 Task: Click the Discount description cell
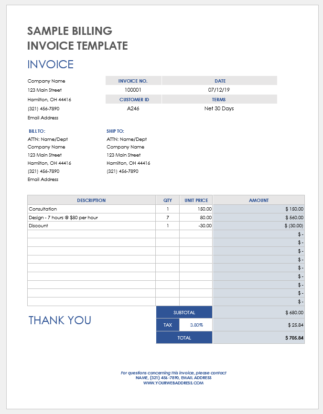click(x=91, y=225)
